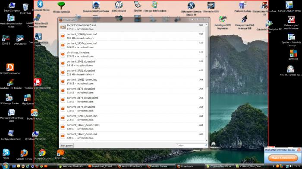Click the magnifier icon in search box
302x169 pixels.
coord(206,145)
